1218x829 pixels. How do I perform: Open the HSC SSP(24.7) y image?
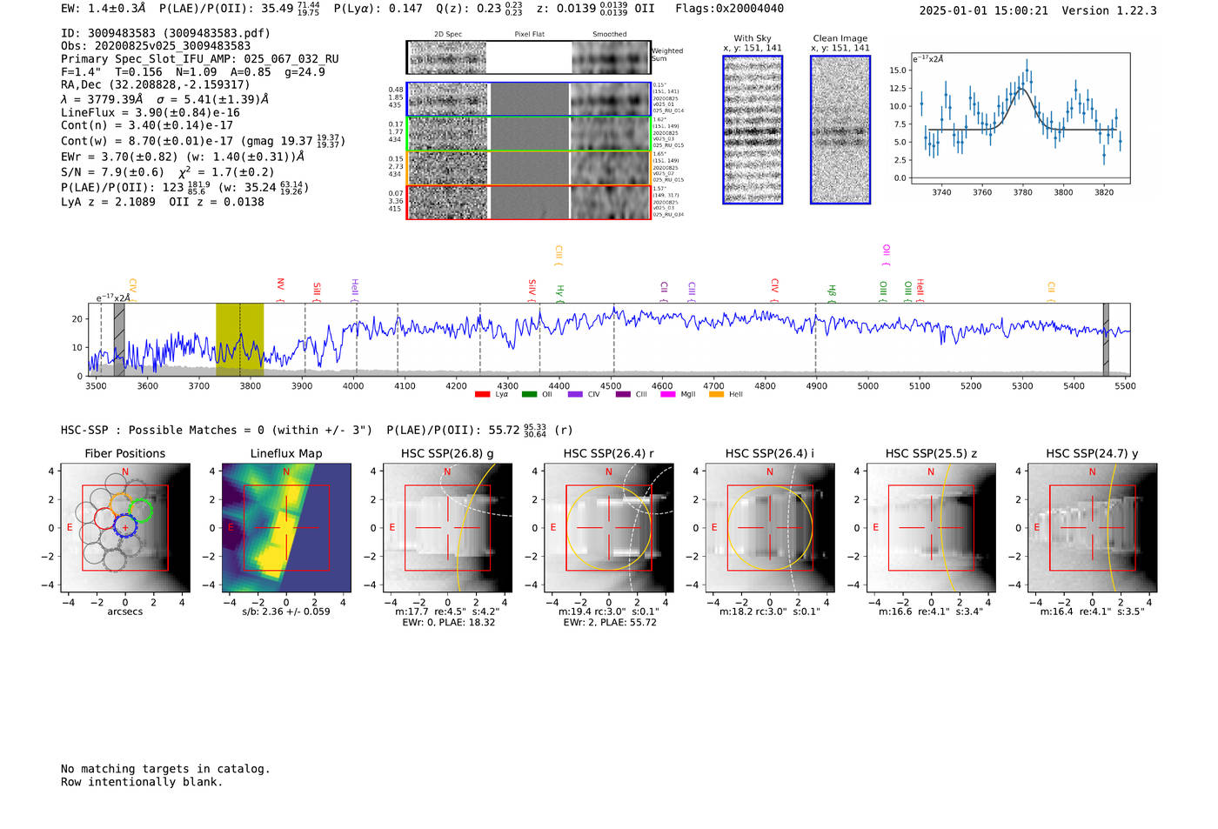pos(1093,528)
